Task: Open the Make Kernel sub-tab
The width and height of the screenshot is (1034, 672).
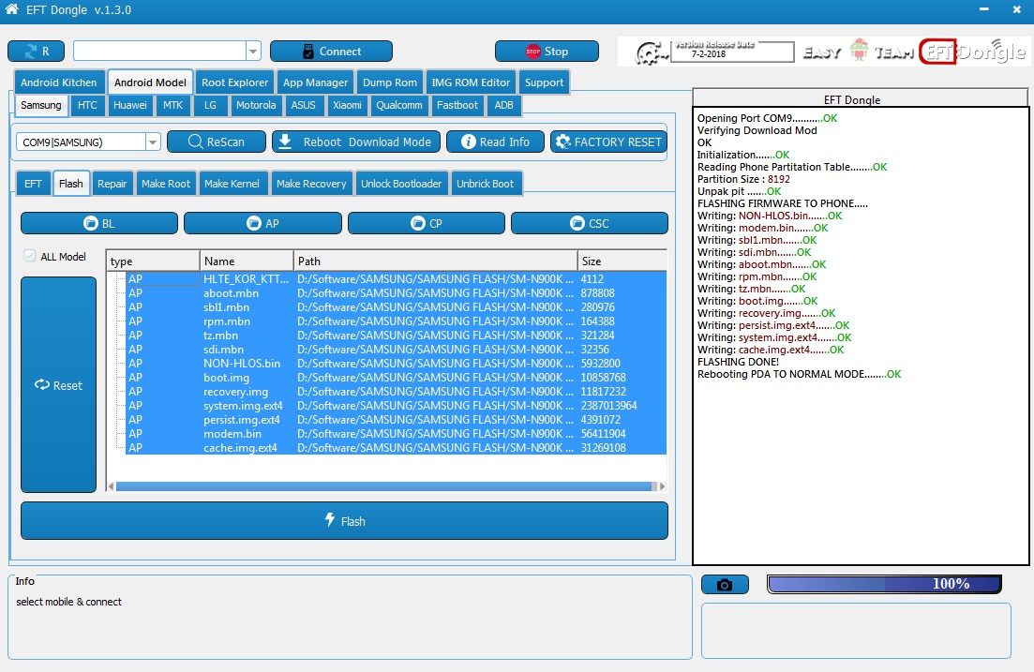Action: point(232,184)
